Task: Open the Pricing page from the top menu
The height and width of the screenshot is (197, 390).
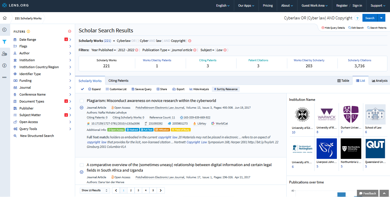Action: (x=268, y=5)
